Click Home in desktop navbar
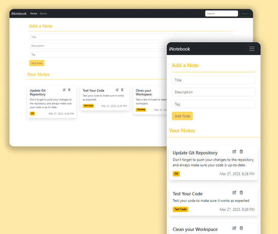278x234 pixels. point(33,14)
